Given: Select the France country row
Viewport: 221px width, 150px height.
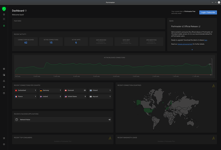Looking at the screenshot, I should (x=26, y=97).
